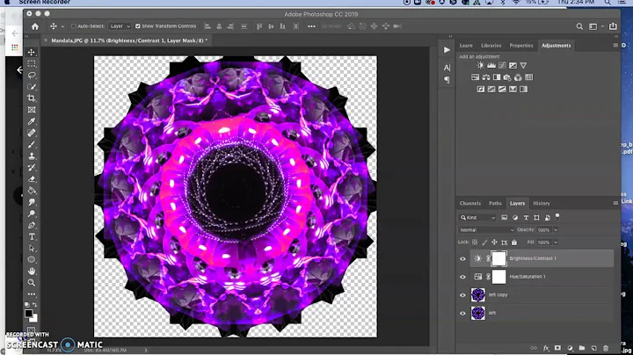Select the Move tool
Screen dimensions: 633x355
32,52
